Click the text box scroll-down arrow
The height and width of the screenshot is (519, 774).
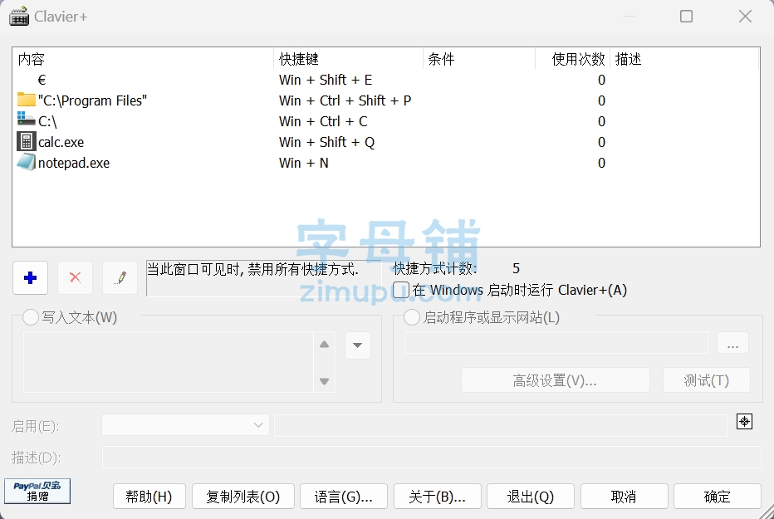(x=325, y=381)
